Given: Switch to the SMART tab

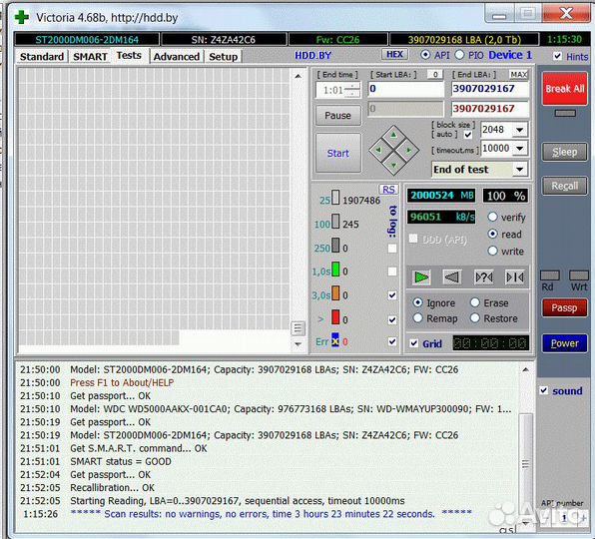Looking at the screenshot, I should point(90,57).
